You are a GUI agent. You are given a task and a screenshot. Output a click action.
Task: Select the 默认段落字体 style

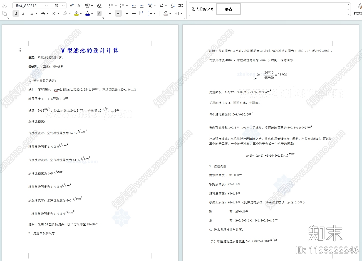[202, 9]
